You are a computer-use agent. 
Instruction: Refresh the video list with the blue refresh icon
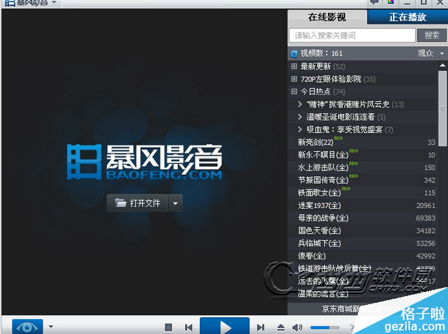pos(294,54)
